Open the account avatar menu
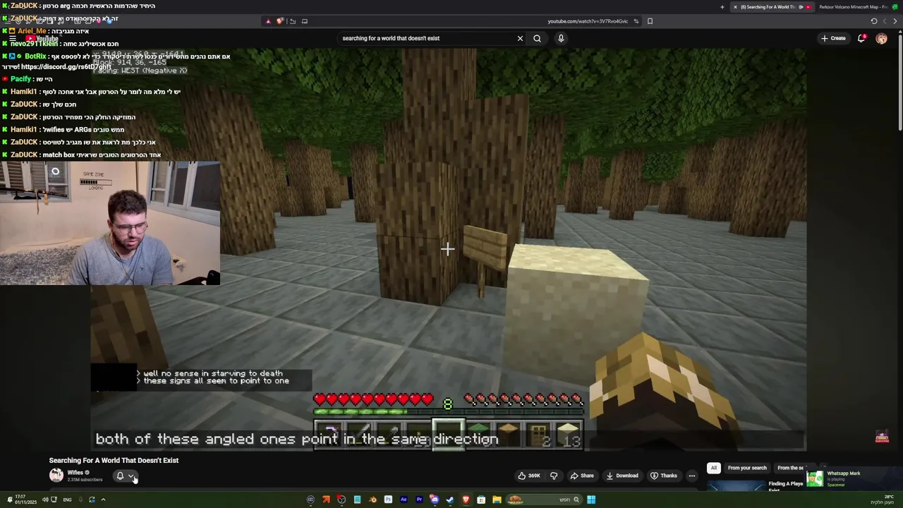Screen dimensions: 903x508 coord(881,38)
